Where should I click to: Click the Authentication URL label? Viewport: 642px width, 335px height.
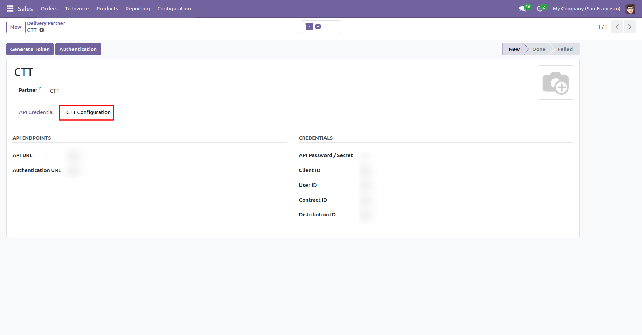37,170
